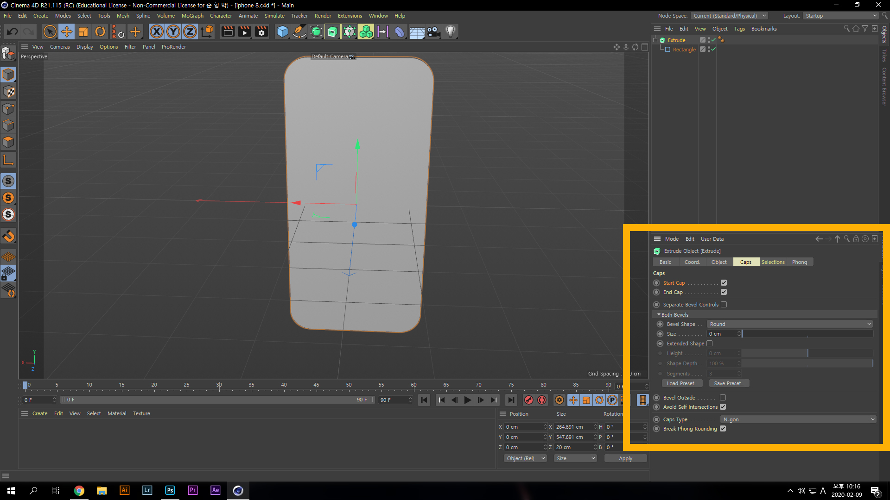890x500 pixels.
Task: Click the bevel Size 0 cm field
Action: pyautogui.click(x=722, y=334)
